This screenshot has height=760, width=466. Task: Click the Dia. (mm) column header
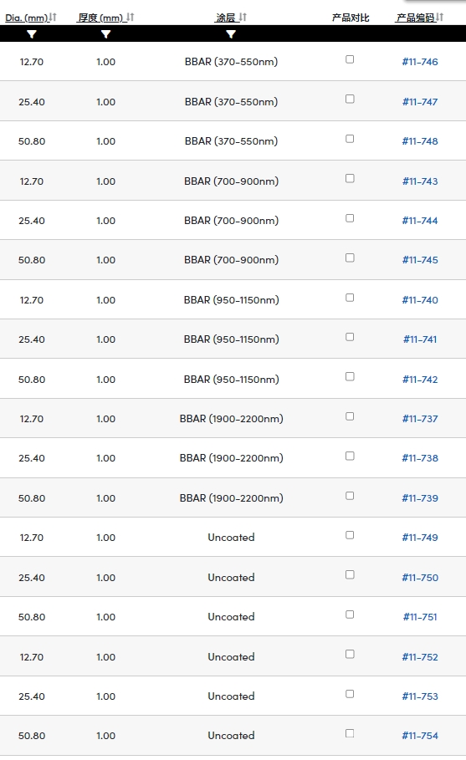(27, 18)
